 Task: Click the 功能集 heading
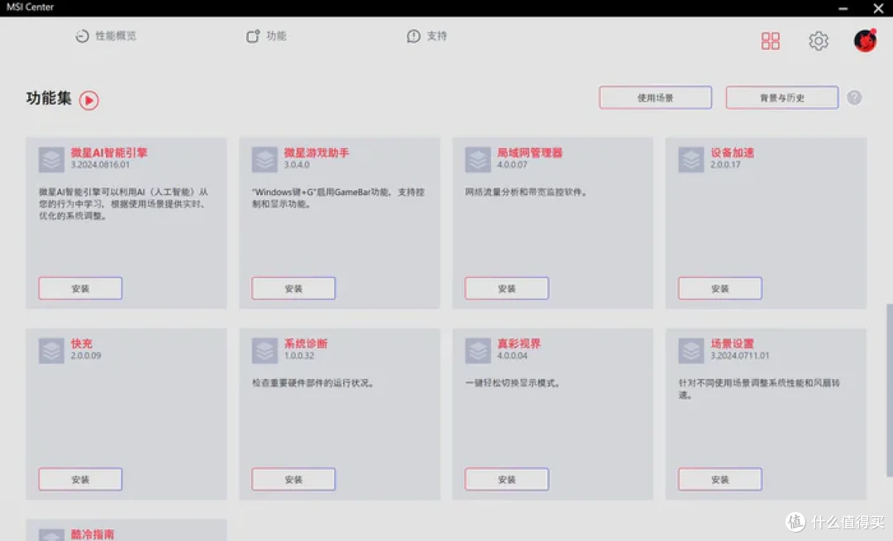(49, 98)
